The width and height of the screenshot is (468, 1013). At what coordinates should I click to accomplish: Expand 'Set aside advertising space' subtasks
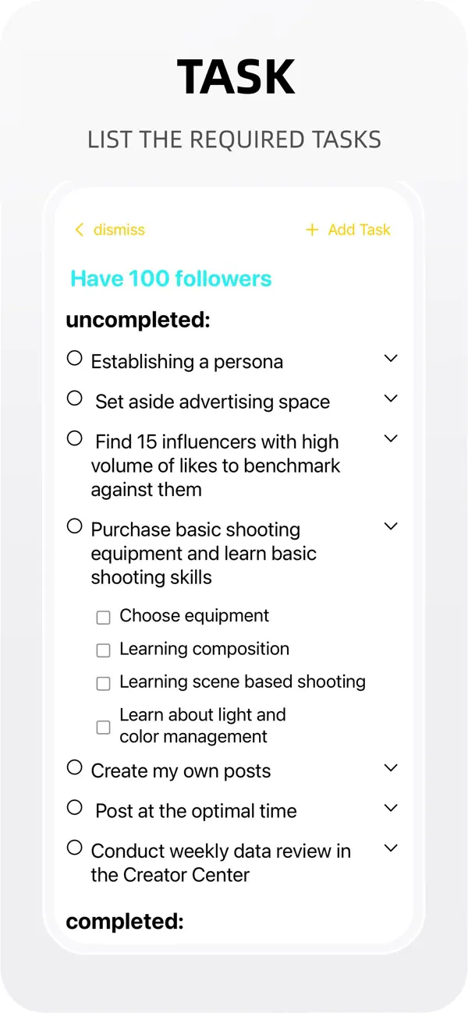point(392,398)
